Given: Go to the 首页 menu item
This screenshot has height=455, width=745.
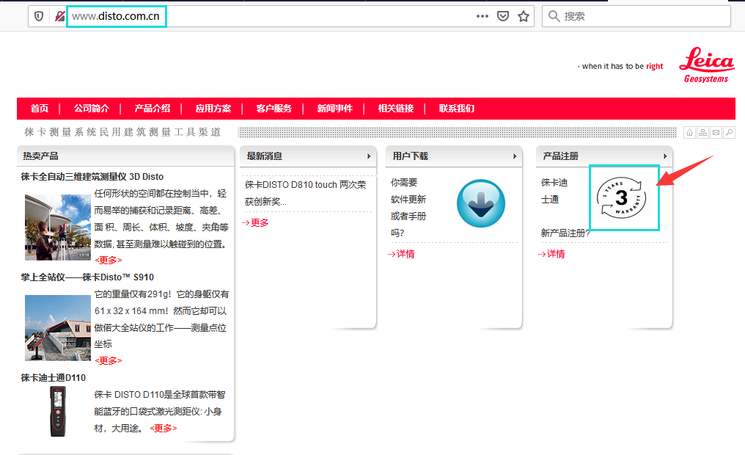Looking at the screenshot, I should coord(40,109).
